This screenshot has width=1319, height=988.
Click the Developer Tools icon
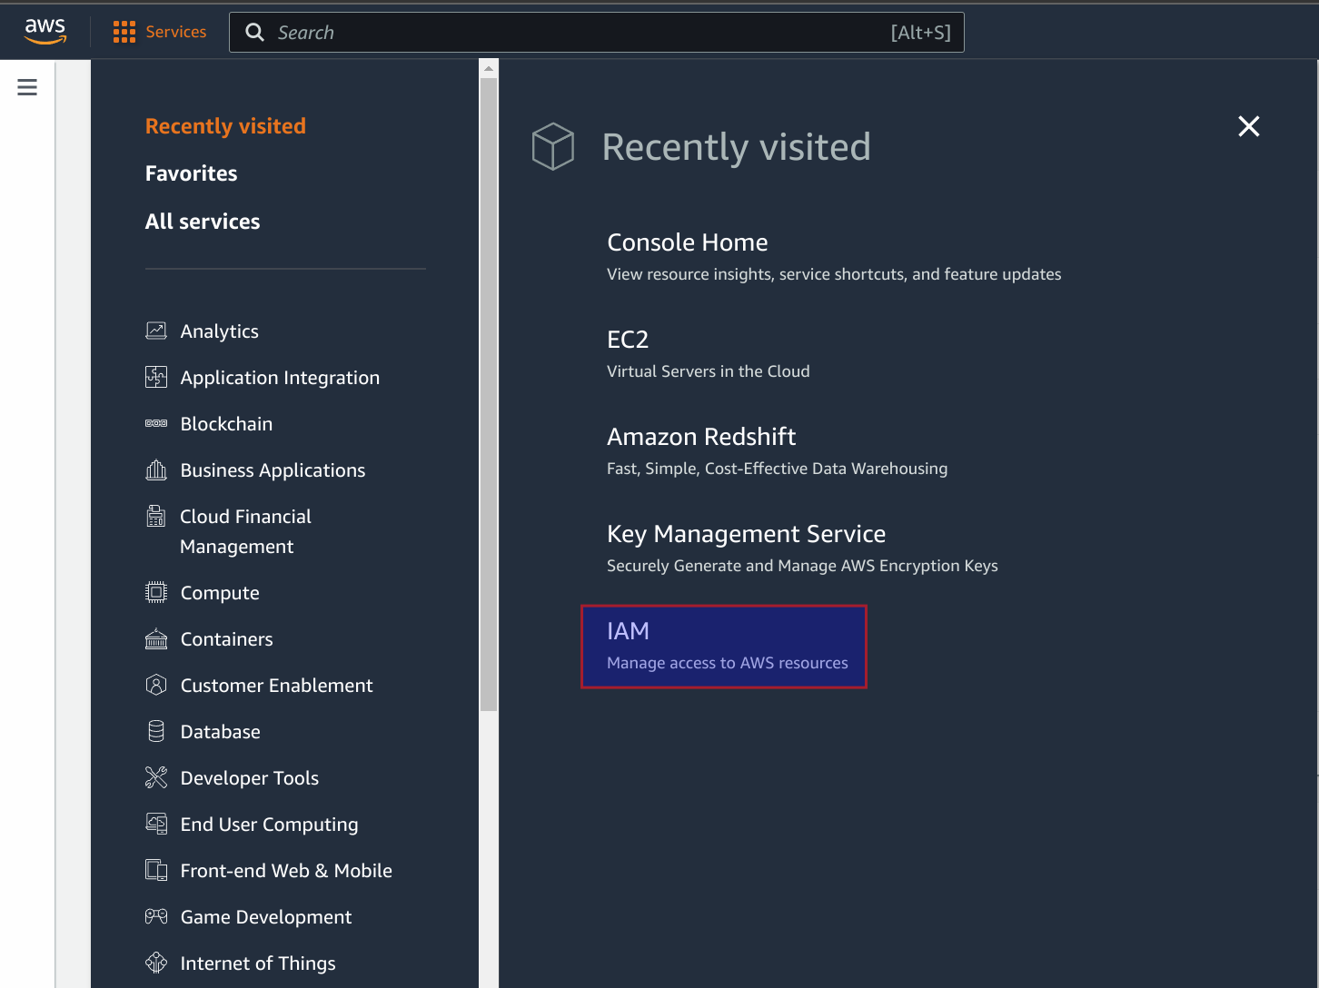tap(156, 777)
